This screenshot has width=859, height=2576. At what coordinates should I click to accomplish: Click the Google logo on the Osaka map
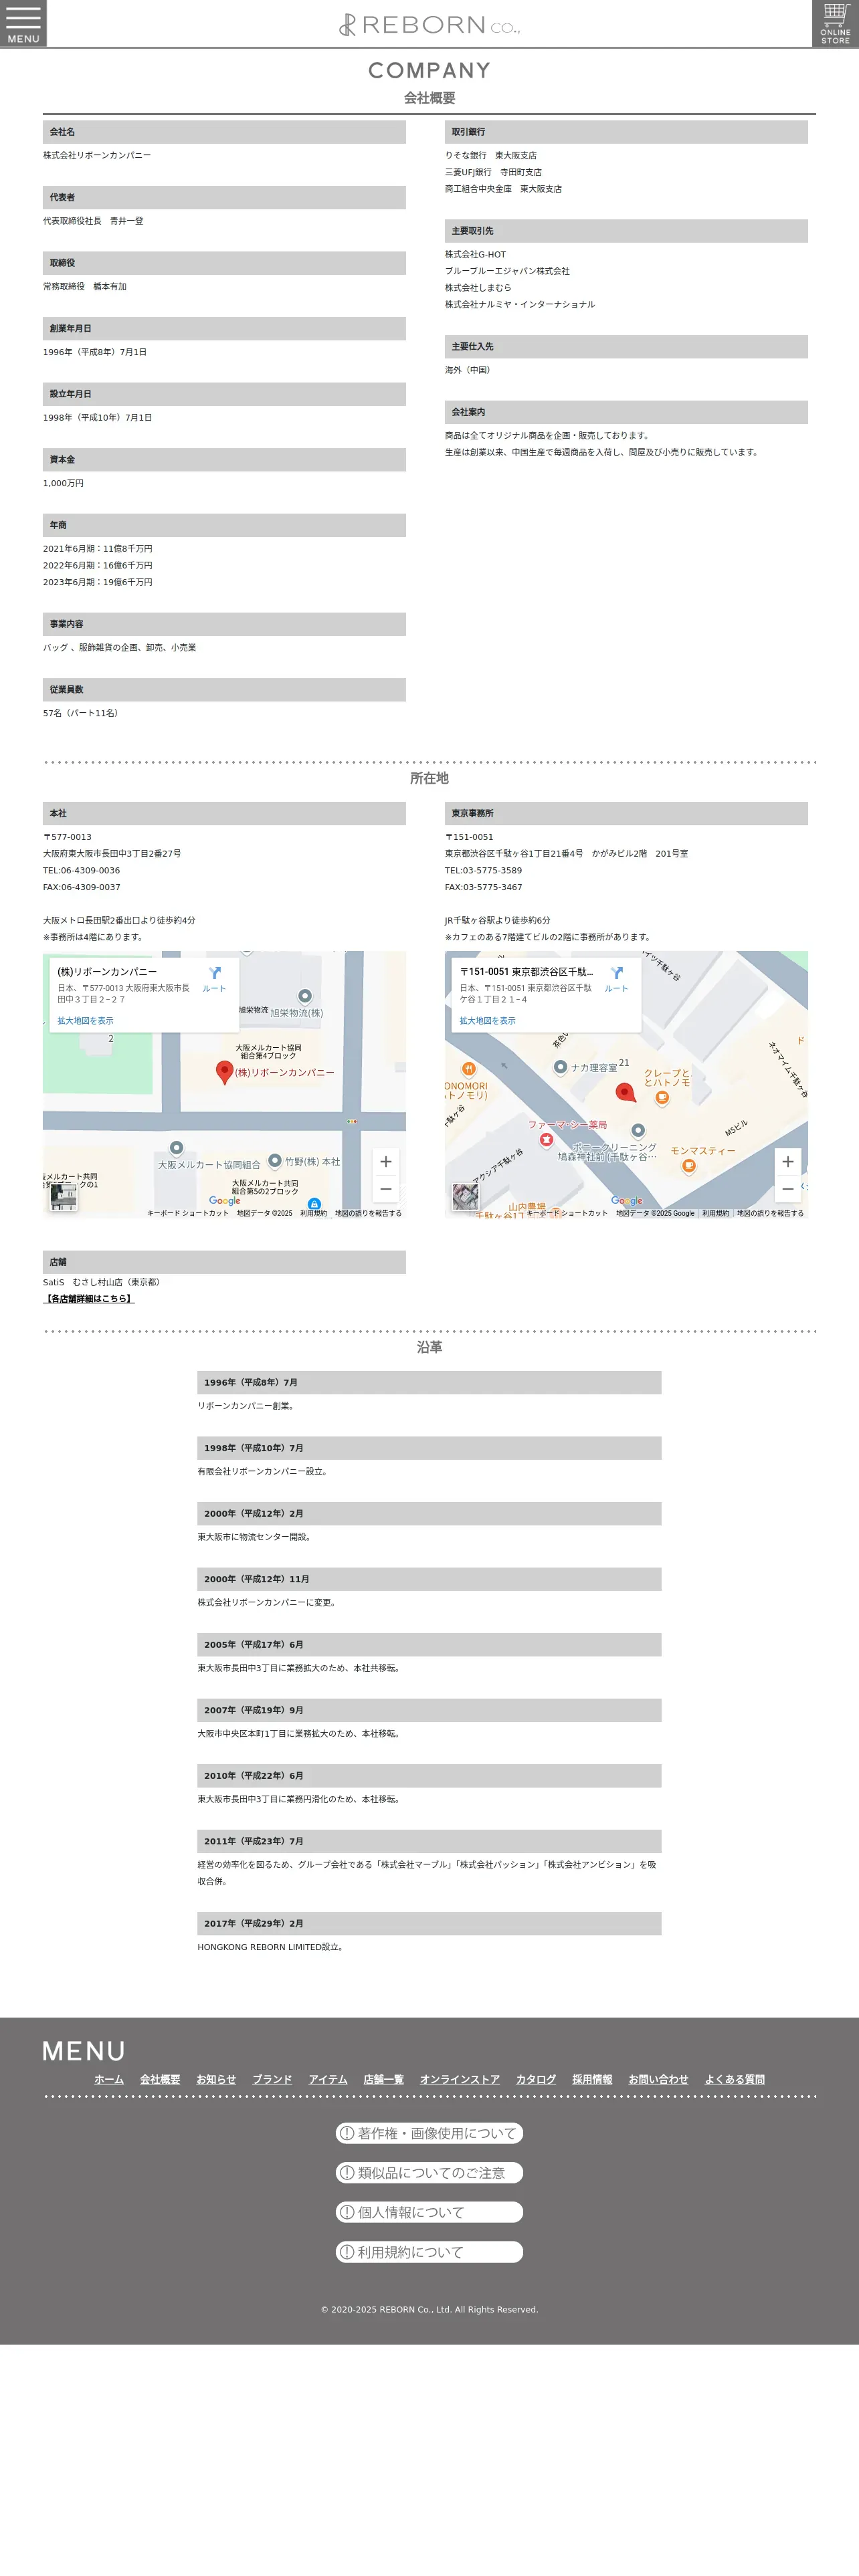point(224,1200)
